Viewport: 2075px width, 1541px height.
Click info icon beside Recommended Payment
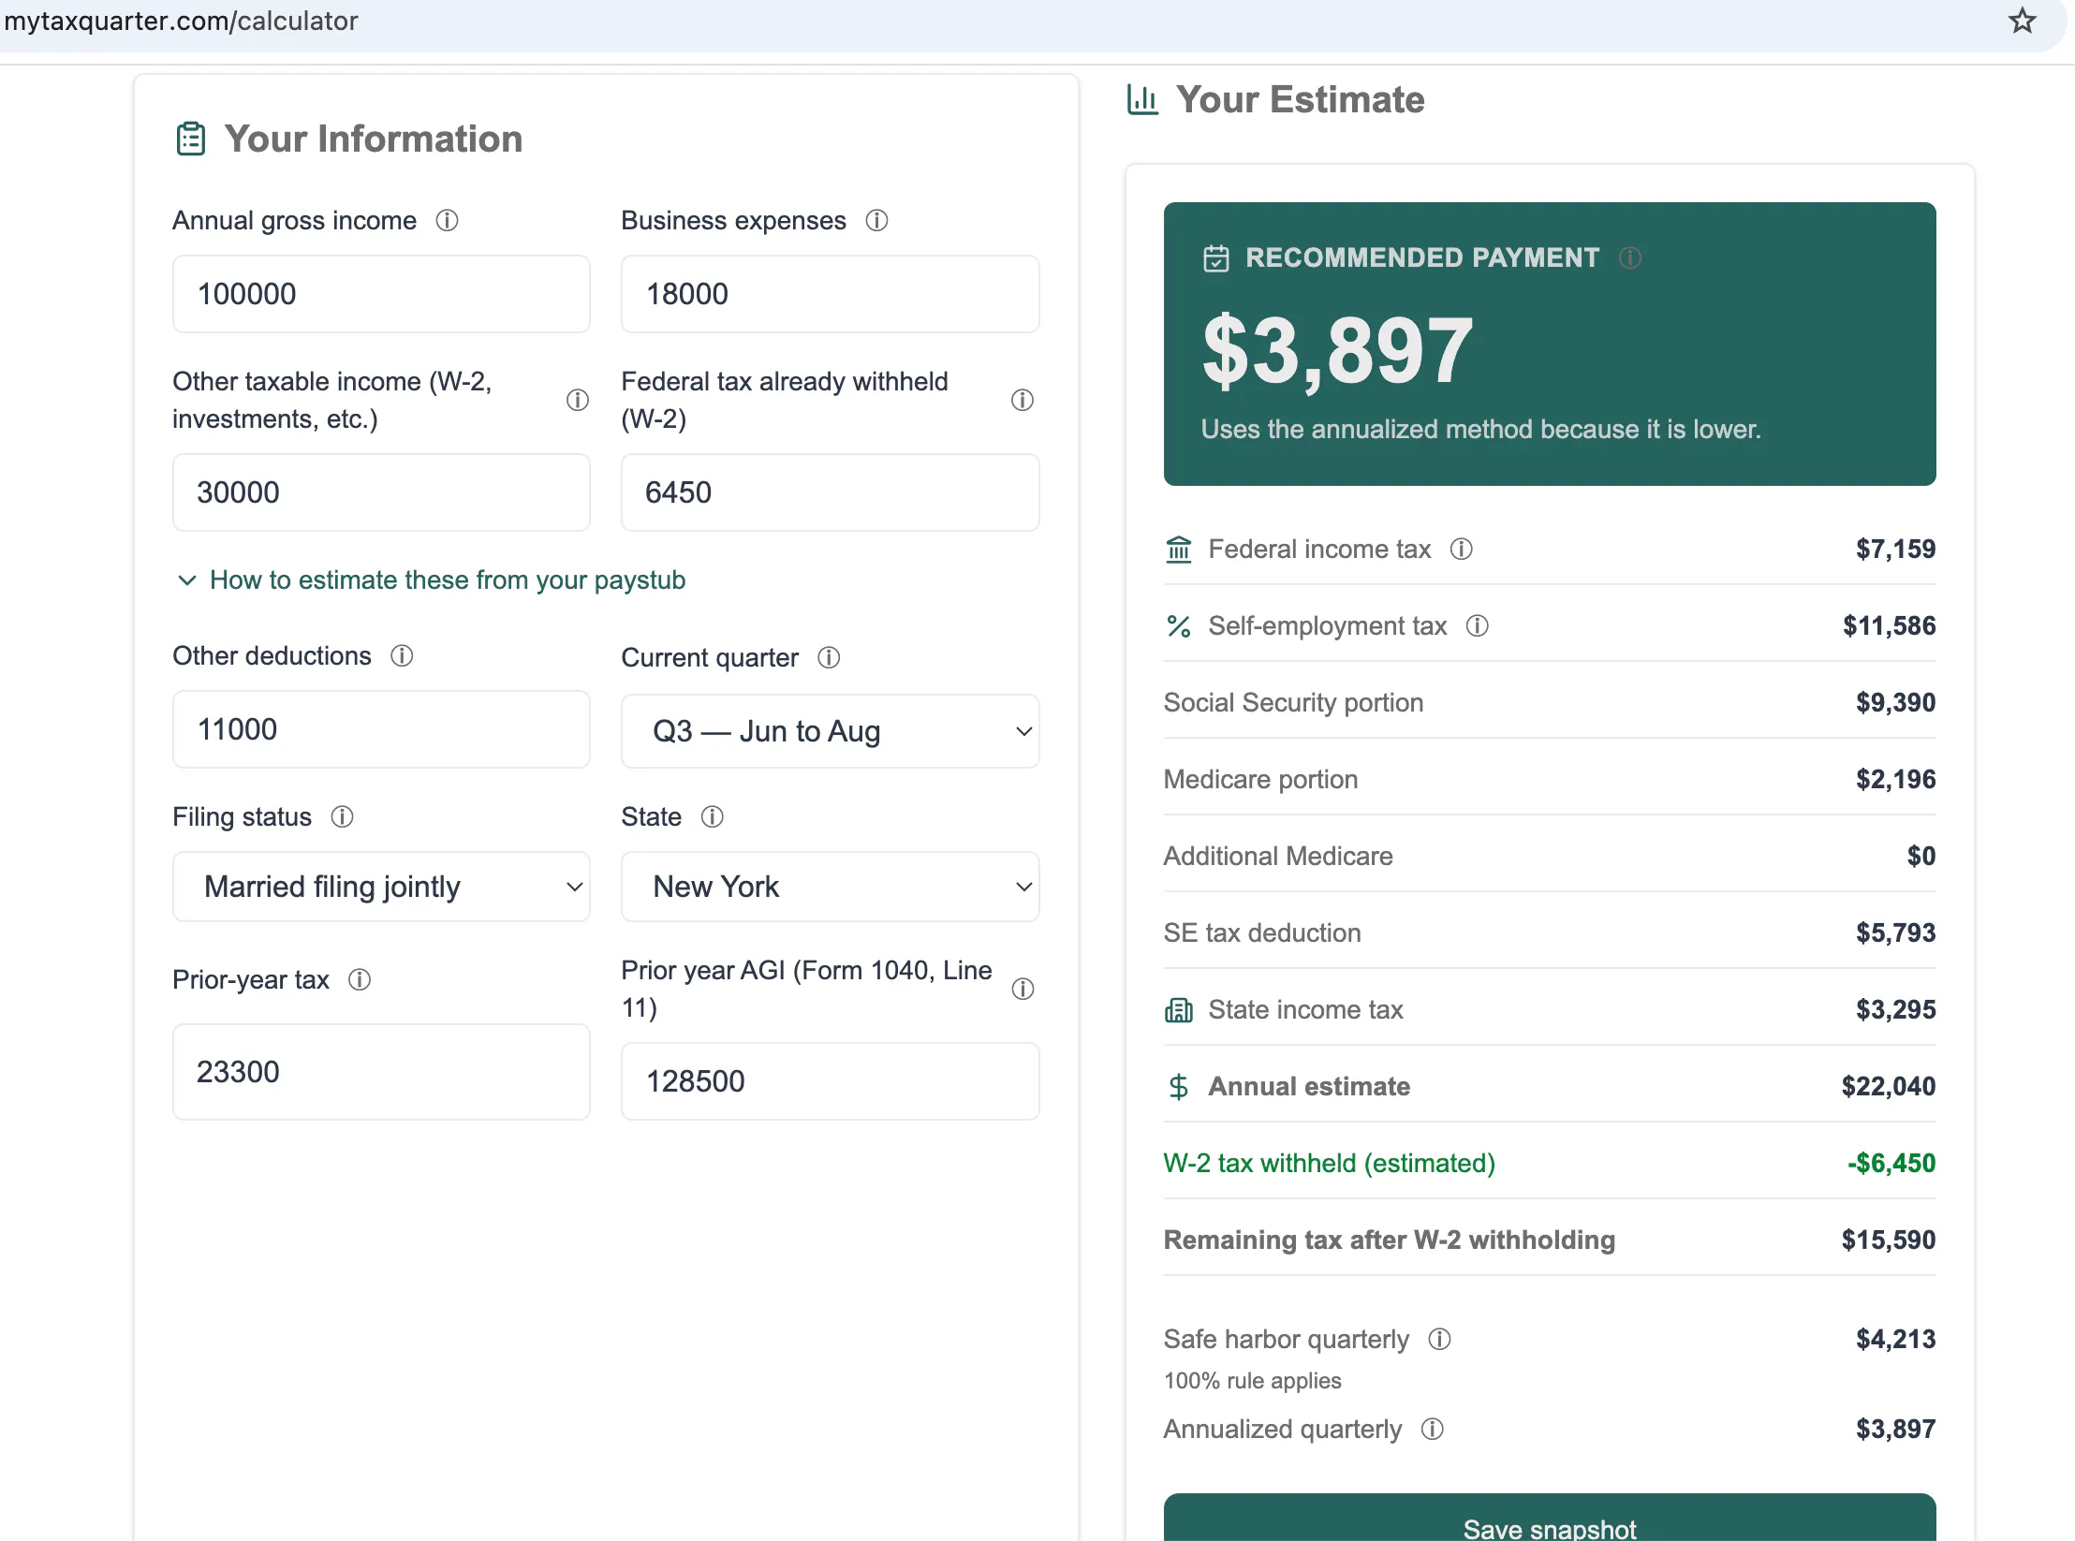click(x=1630, y=257)
